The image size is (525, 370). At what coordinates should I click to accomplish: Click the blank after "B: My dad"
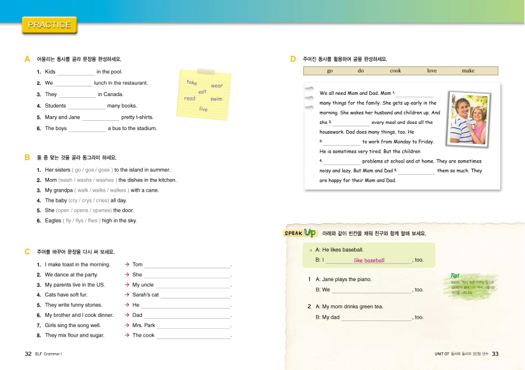click(x=375, y=317)
